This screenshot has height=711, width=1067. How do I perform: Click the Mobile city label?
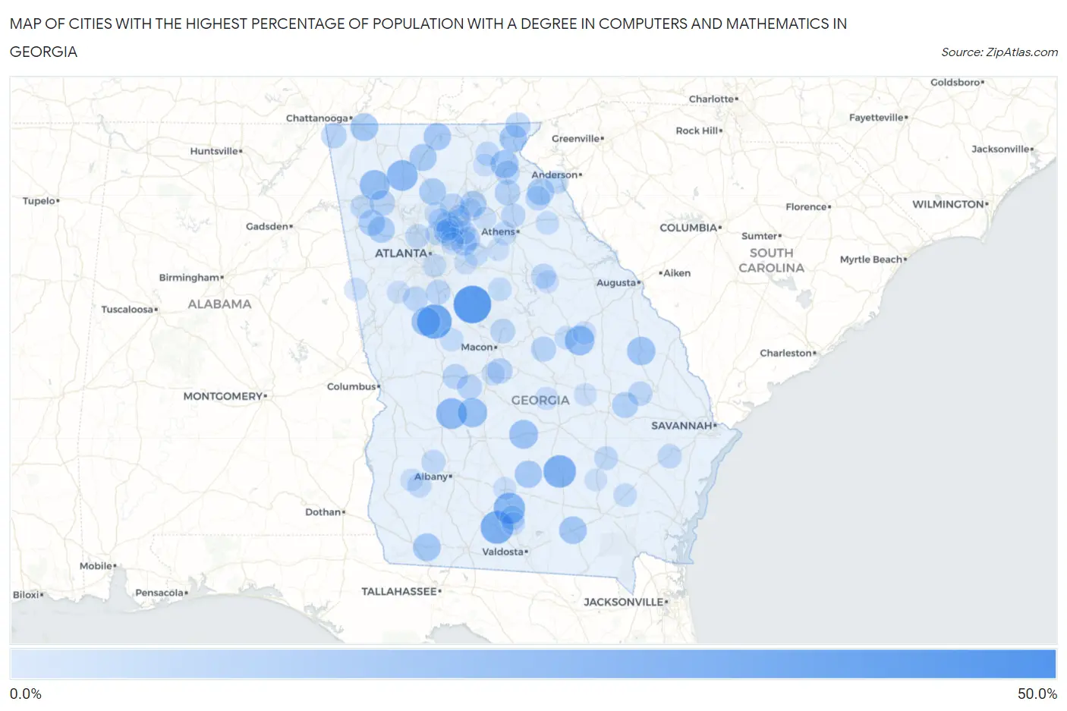pyautogui.click(x=96, y=567)
